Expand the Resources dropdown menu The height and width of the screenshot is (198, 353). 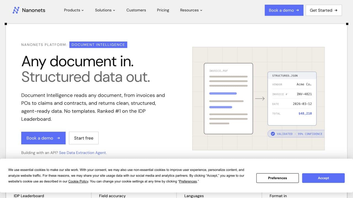tap(191, 10)
